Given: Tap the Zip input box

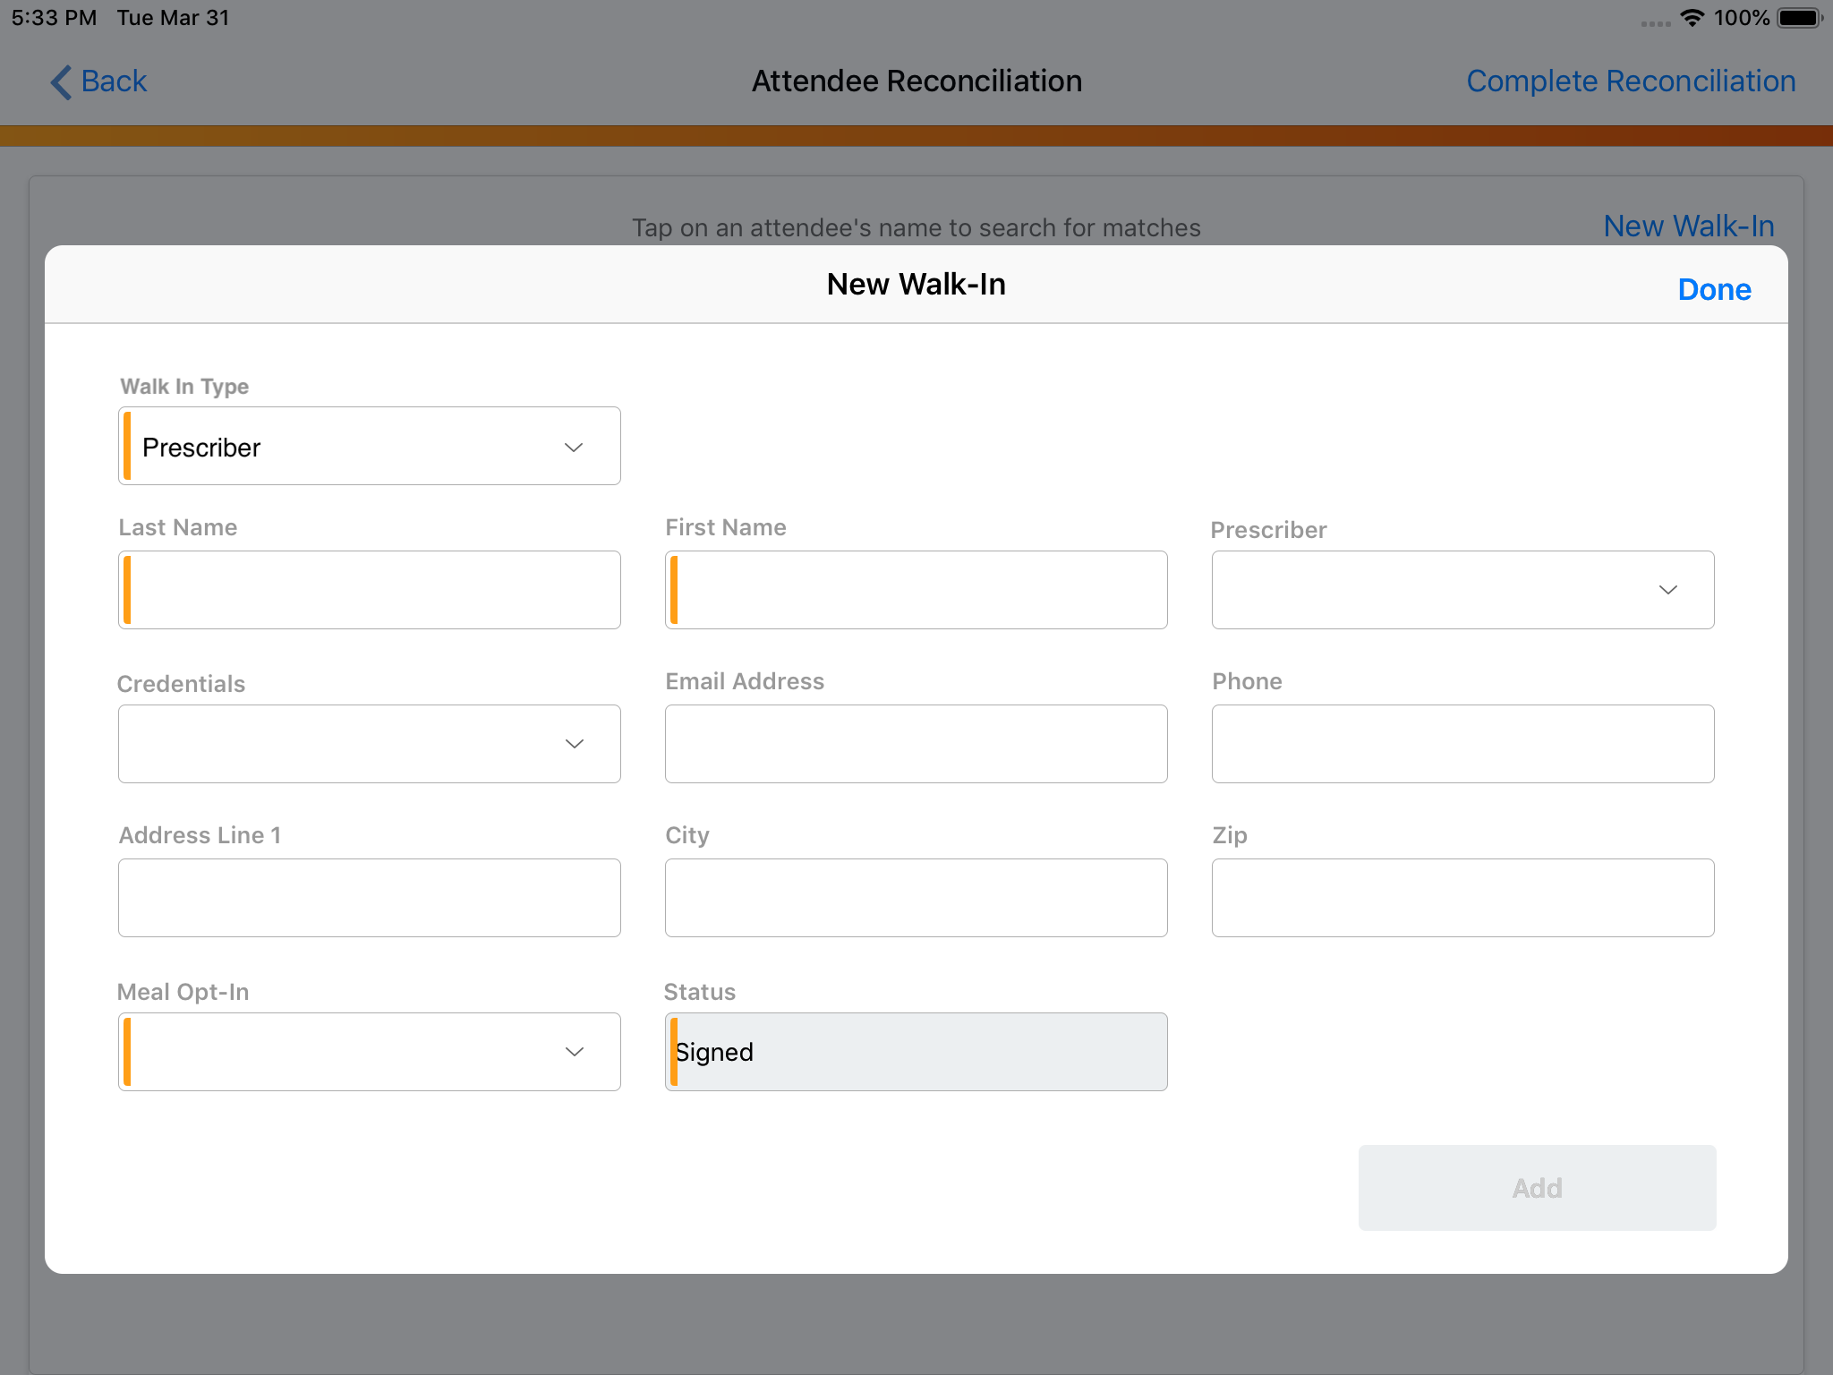Looking at the screenshot, I should point(1462,898).
